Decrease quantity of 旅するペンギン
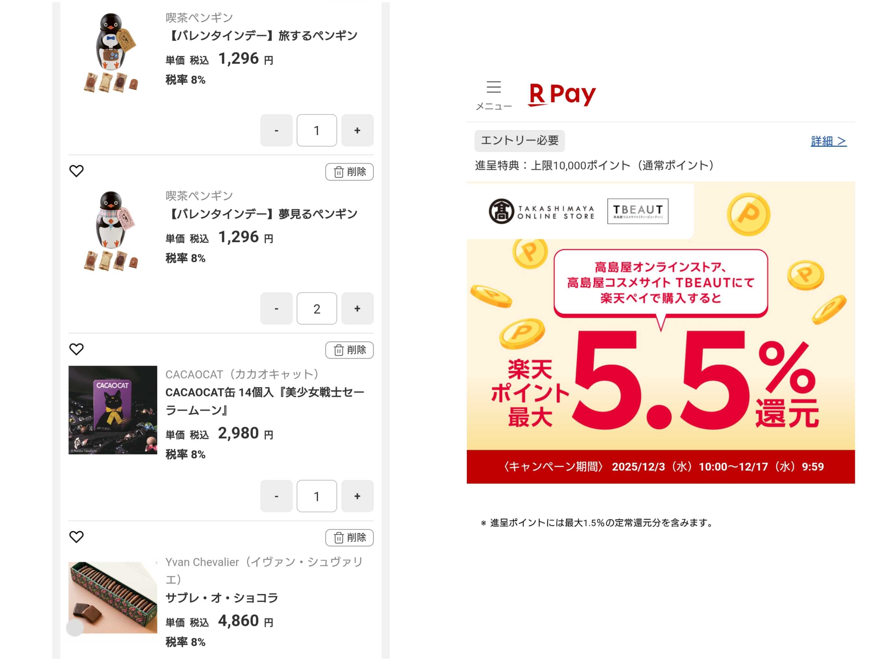The image size is (882, 661). point(276,130)
